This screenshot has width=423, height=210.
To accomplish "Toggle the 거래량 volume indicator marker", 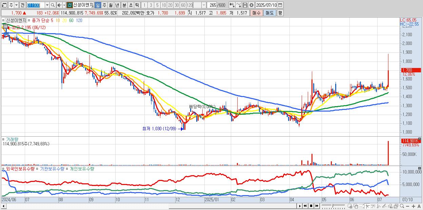I will [x=3, y=139].
